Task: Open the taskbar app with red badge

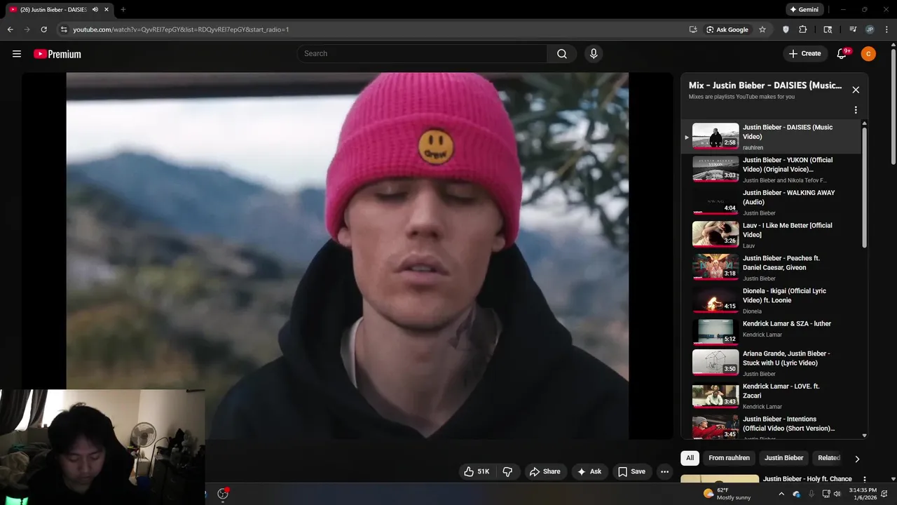Action: click(223, 494)
